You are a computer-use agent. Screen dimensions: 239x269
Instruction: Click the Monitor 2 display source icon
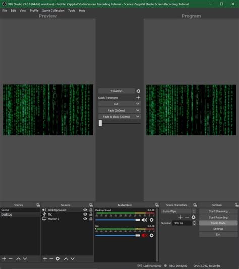pyautogui.click(x=44, y=219)
